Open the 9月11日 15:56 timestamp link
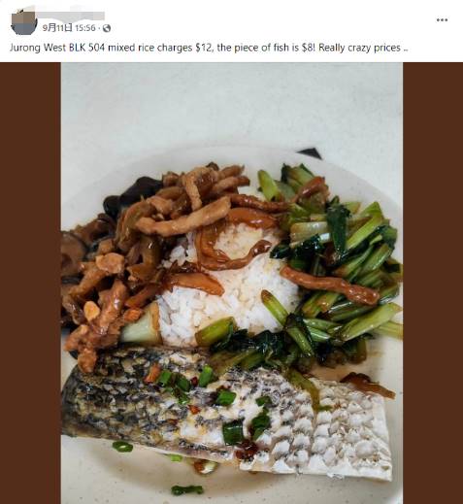The width and height of the screenshot is (463, 504). pos(69,28)
